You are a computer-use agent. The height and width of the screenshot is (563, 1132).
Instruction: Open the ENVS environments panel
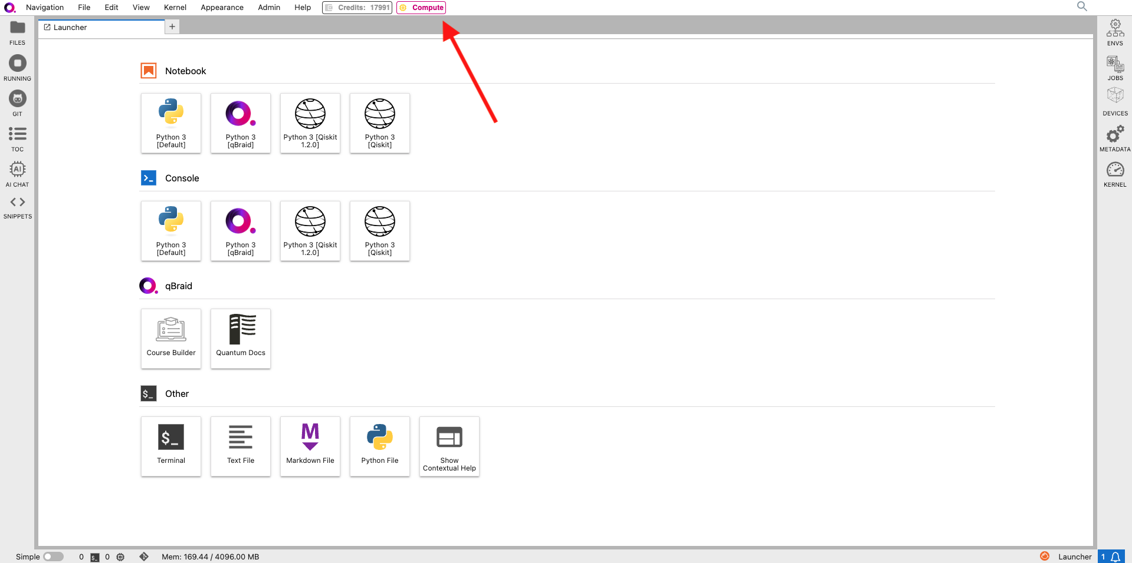(x=1115, y=33)
